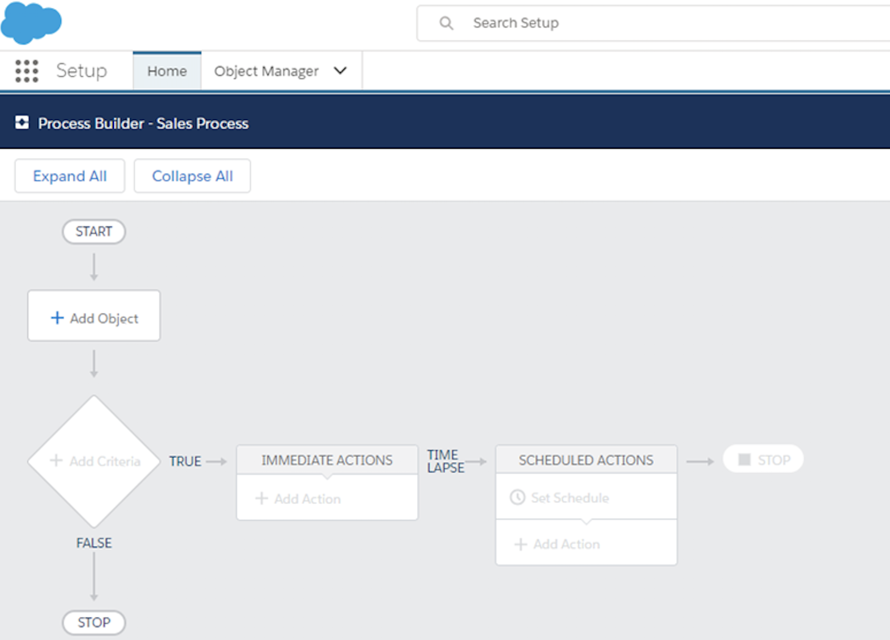This screenshot has height=640, width=890.
Task: Click the clock icon for Set Schedule
Action: coord(517,497)
